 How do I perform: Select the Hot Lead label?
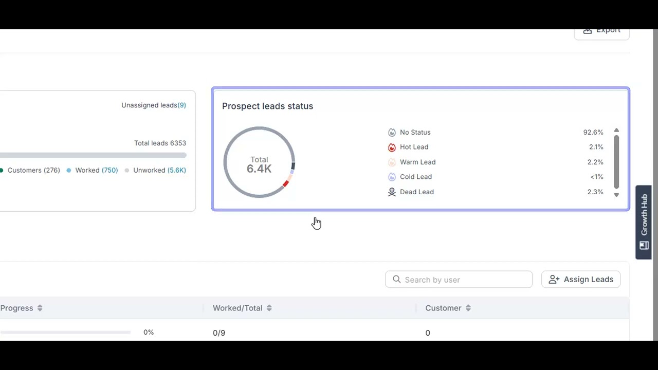click(414, 147)
